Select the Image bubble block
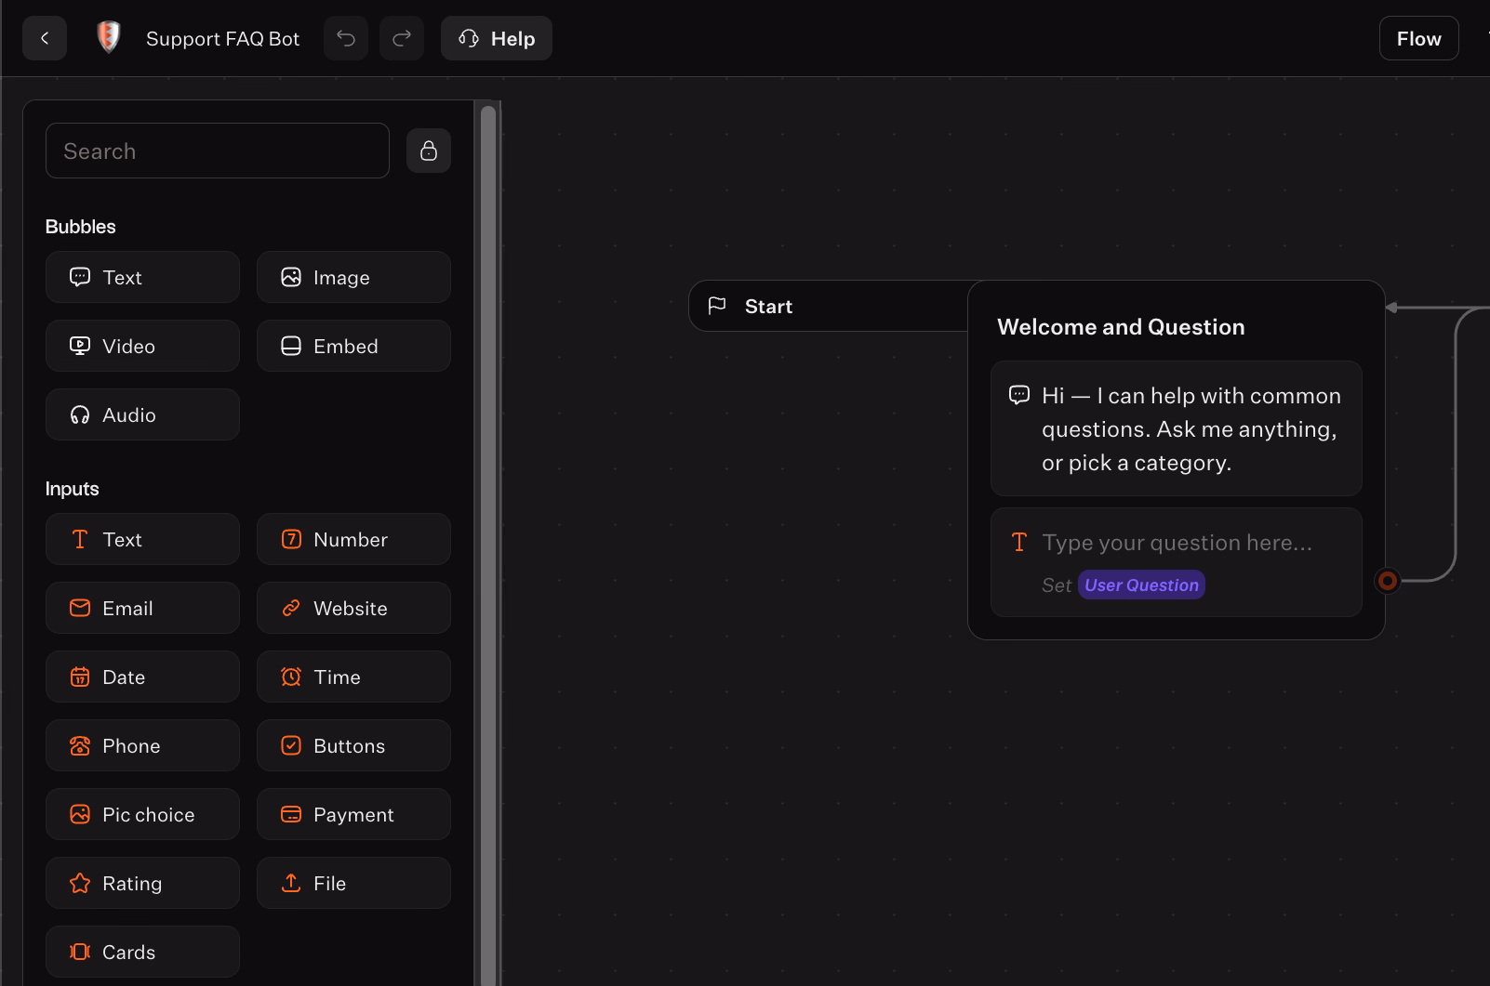Viewport: 1490px width, 986px height. (x=353, y=277)
